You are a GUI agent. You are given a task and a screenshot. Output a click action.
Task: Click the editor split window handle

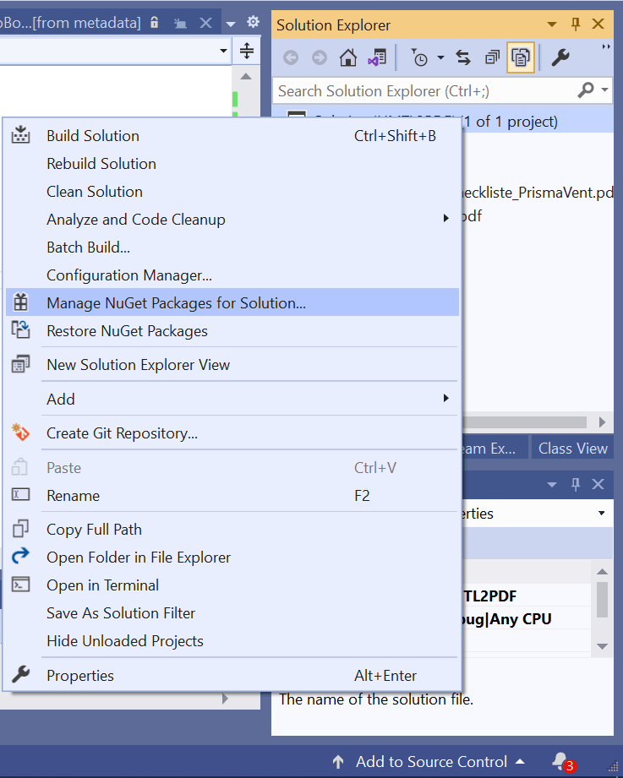coord(247,51)
